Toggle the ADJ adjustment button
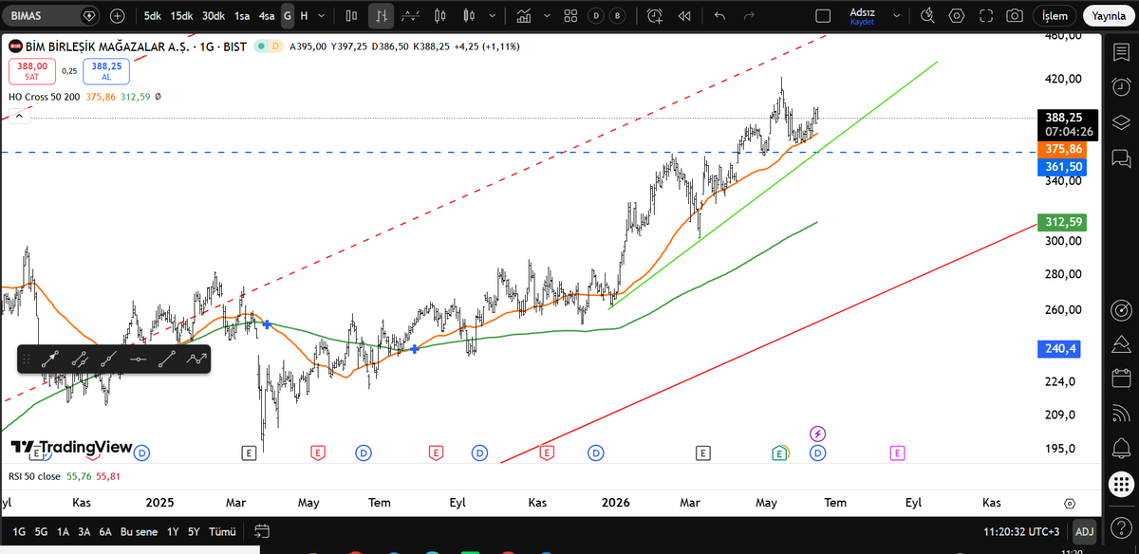This screenshot has width=1139, height=554. 1083,531
